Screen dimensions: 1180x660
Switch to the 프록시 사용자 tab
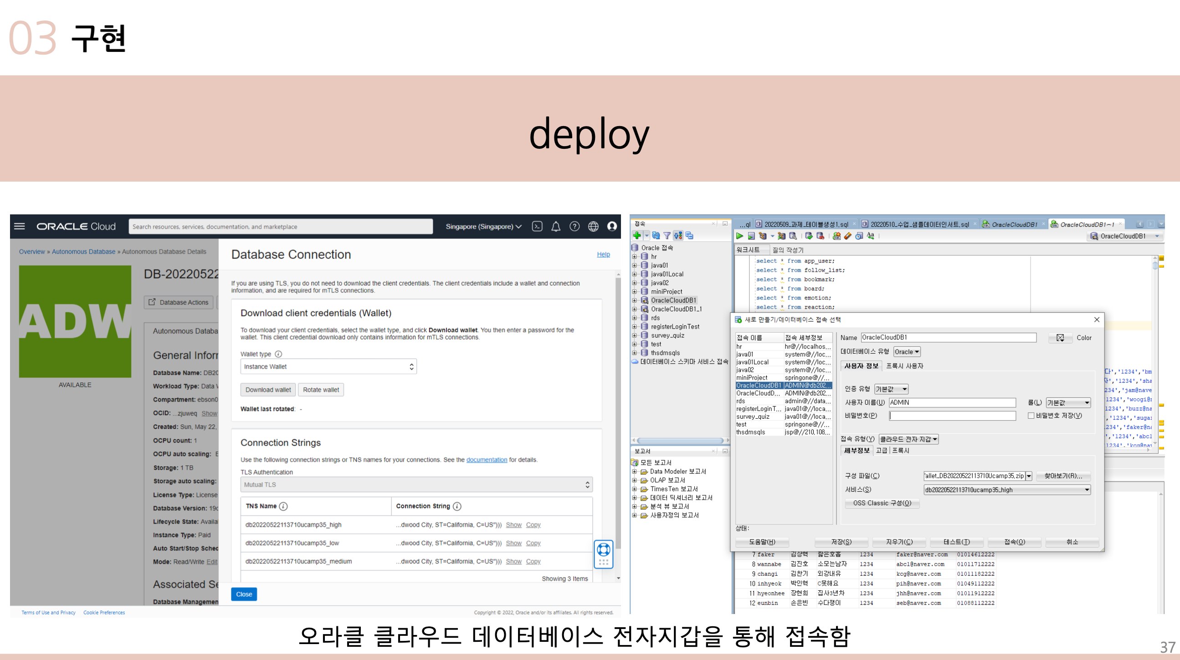coord(905,366)
